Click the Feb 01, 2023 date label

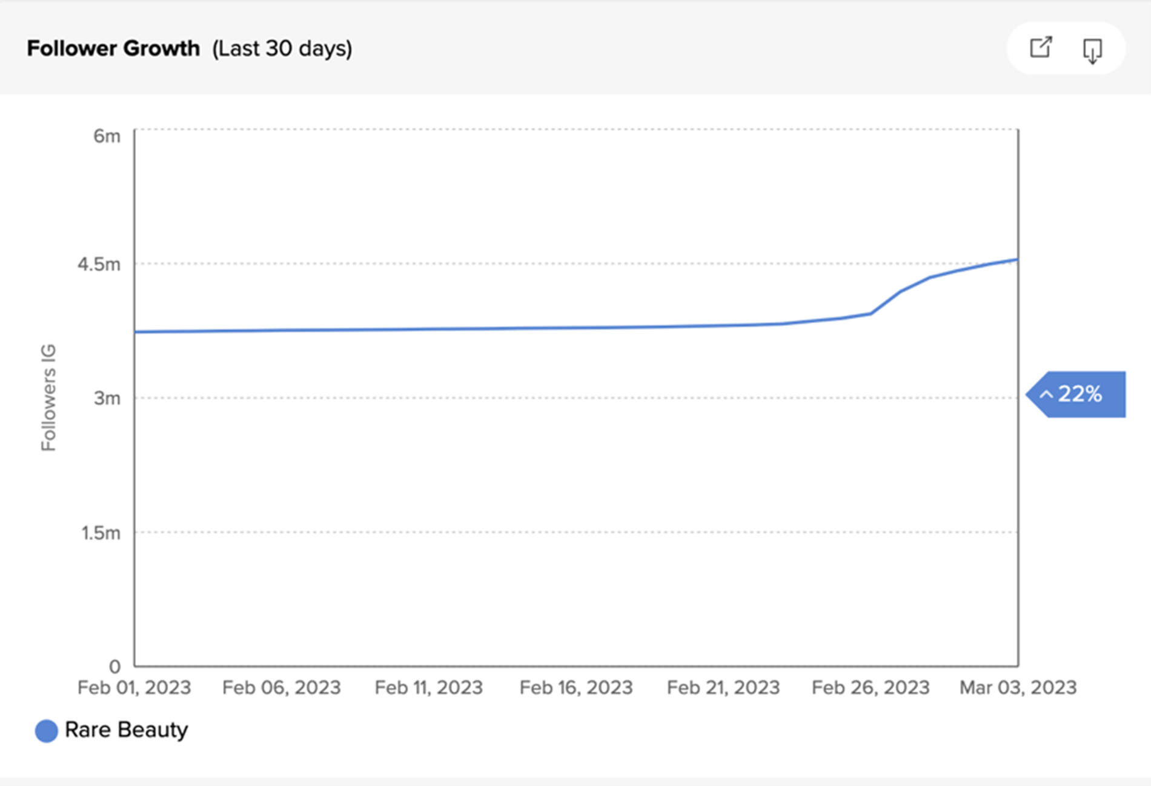(x=134, y=688)
